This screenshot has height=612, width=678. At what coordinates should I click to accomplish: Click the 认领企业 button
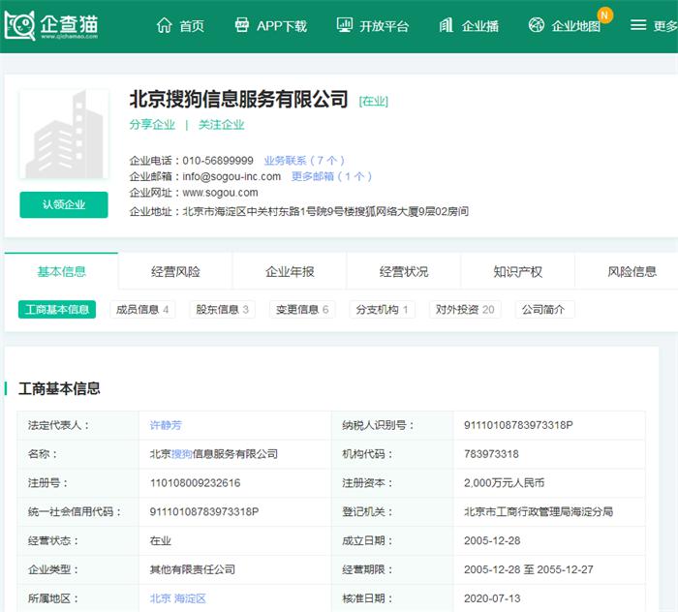click(64, 205)
